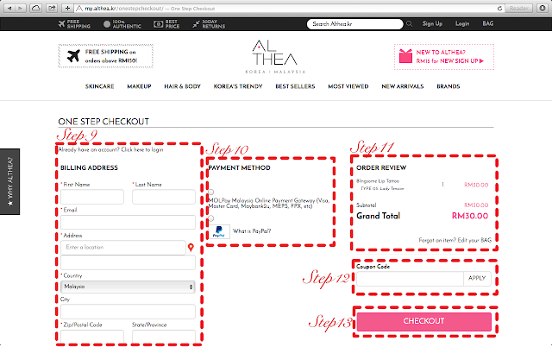552x347 pixels.
Task: Click the PayPal logo
Action: coord(219,231)
